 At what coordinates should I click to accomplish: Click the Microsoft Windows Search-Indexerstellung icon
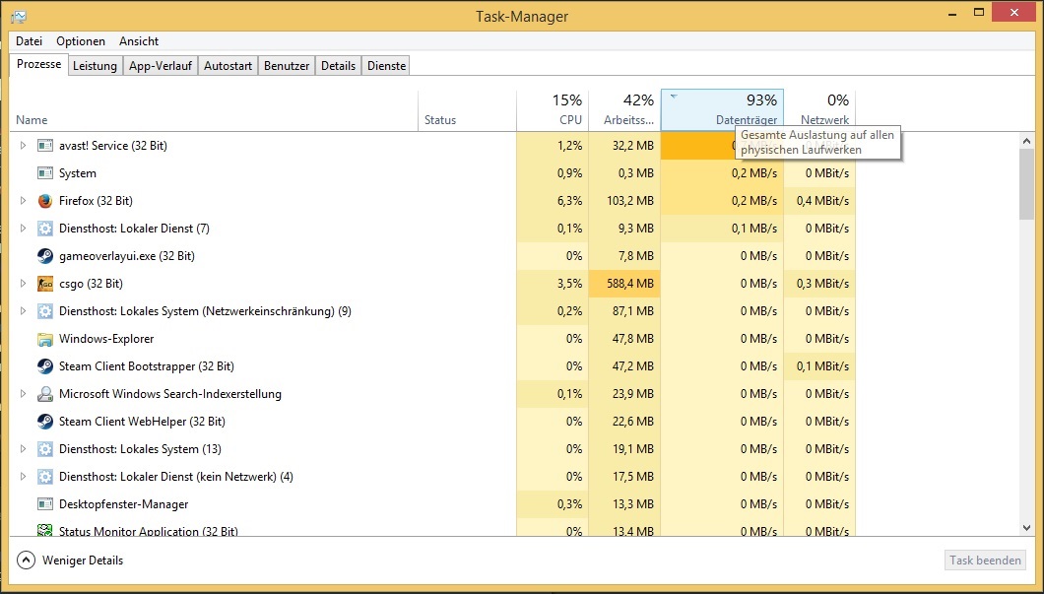point(44,394)
